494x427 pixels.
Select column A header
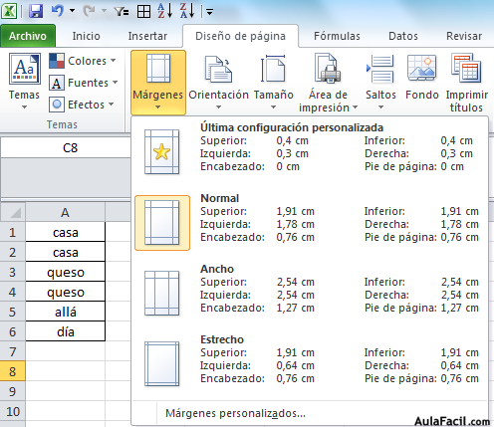[66, 213]
